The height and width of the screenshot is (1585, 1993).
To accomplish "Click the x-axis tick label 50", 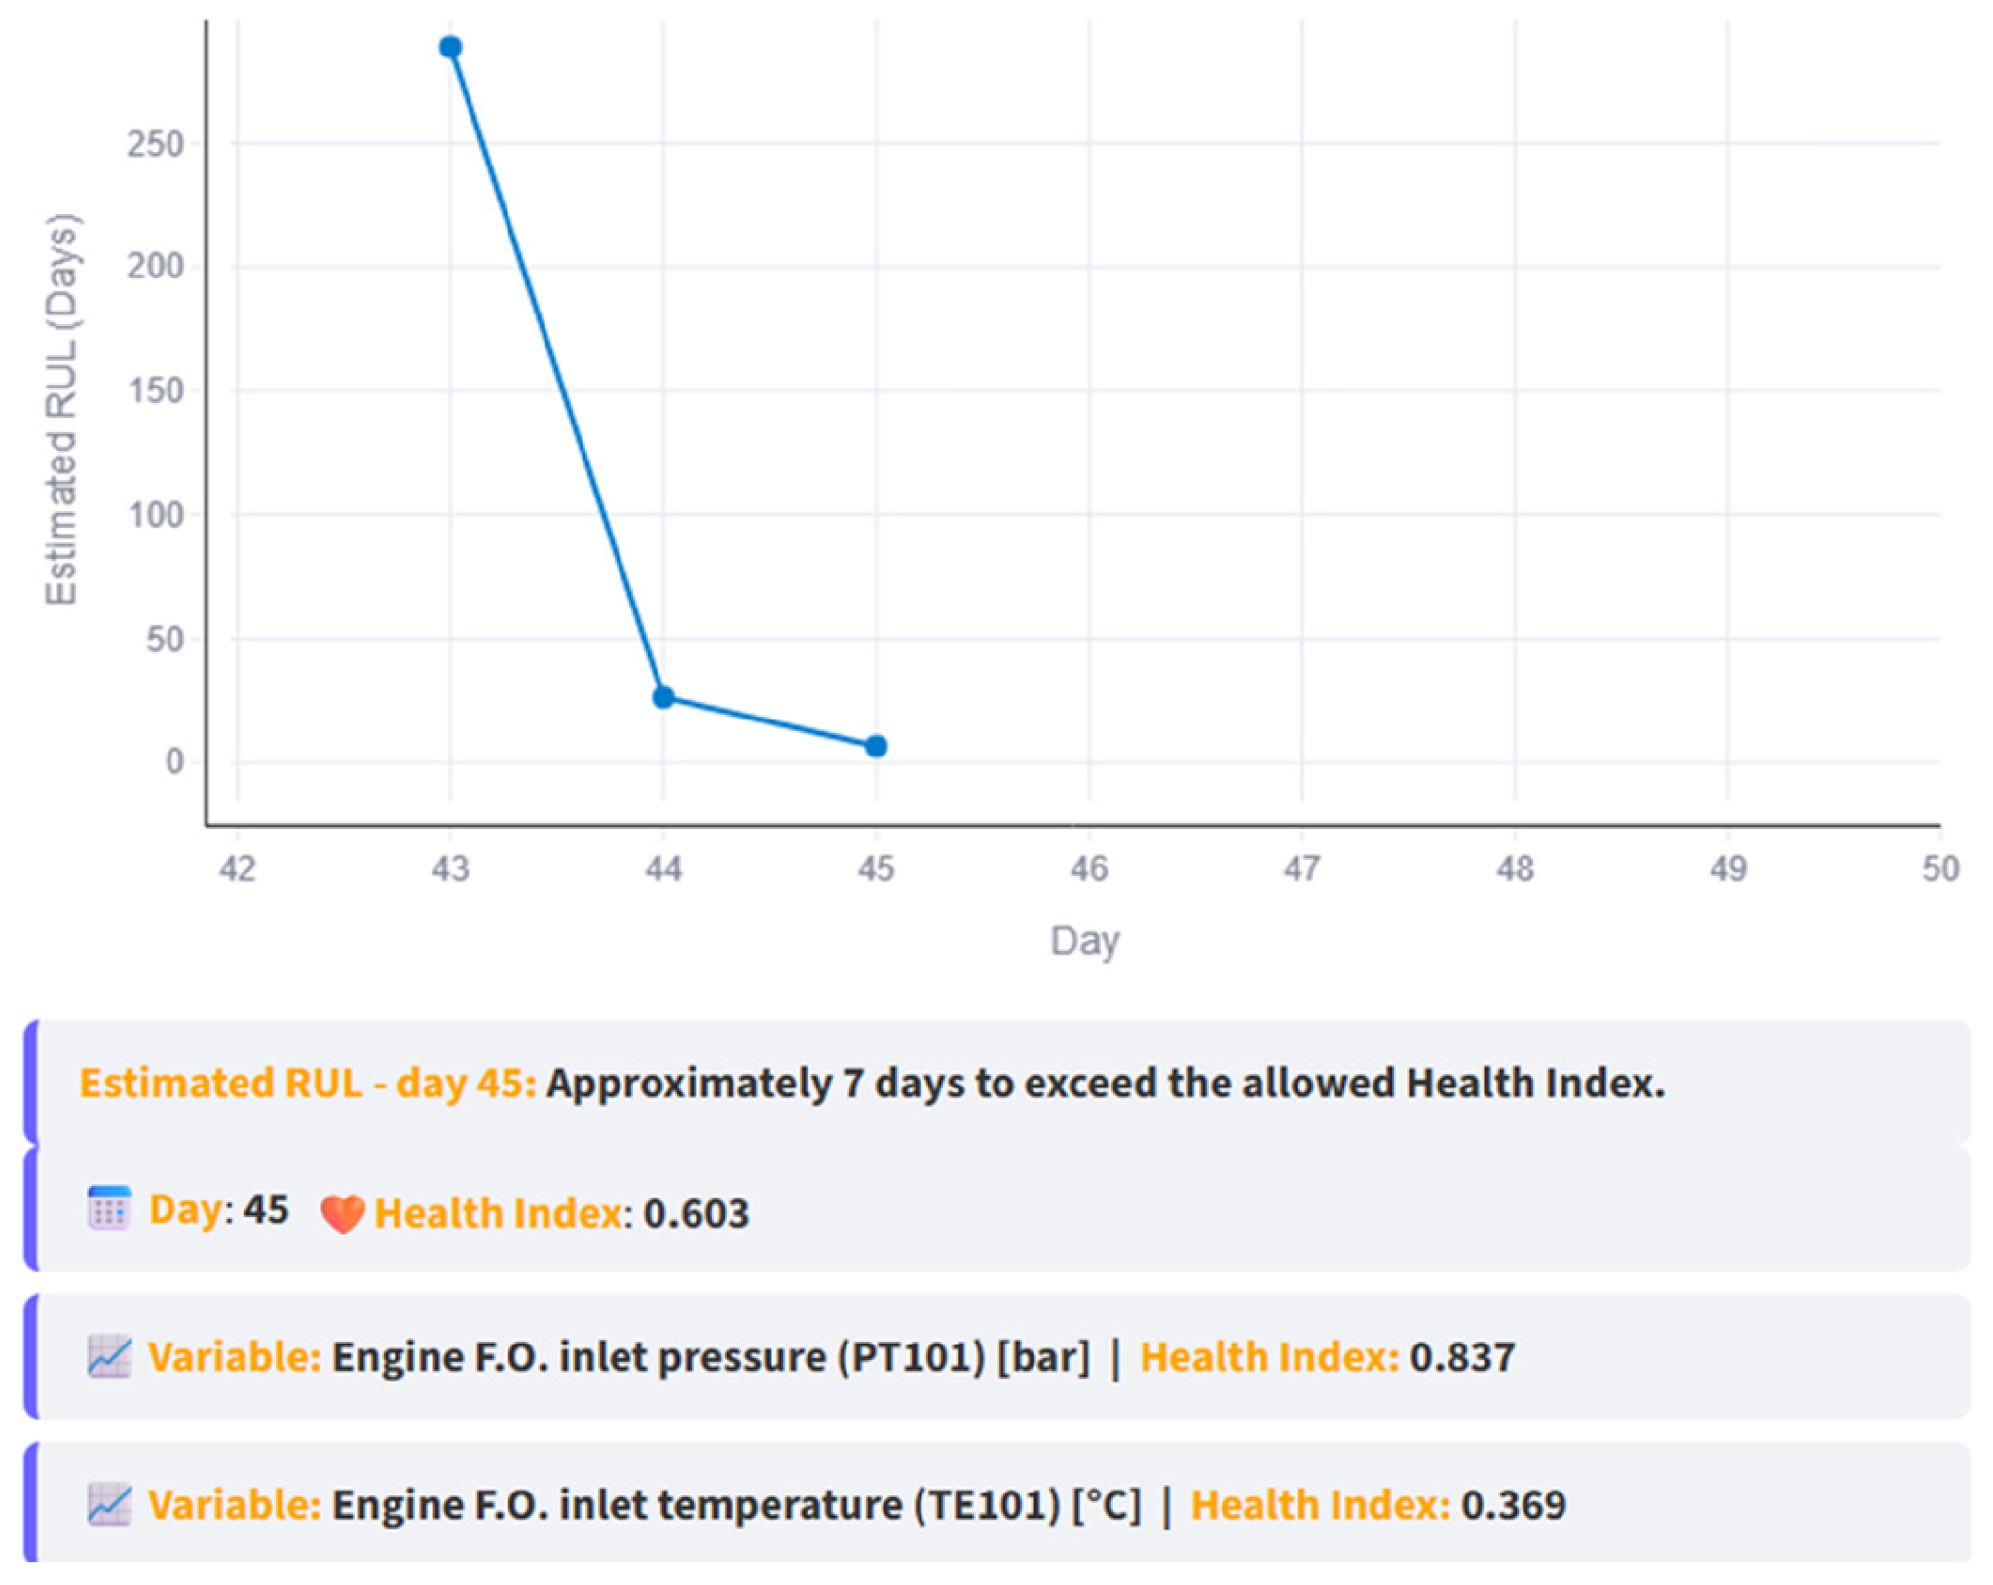I will [1940, 868].
